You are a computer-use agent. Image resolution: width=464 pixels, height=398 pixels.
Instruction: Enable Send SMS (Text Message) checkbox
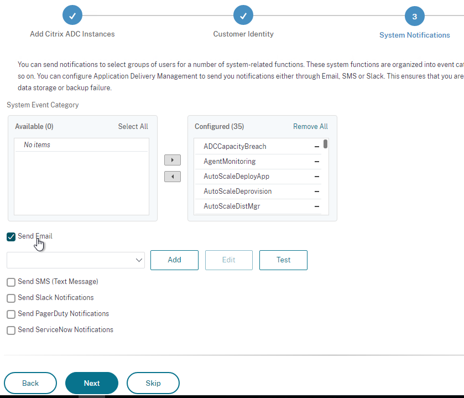coord(11,282)
